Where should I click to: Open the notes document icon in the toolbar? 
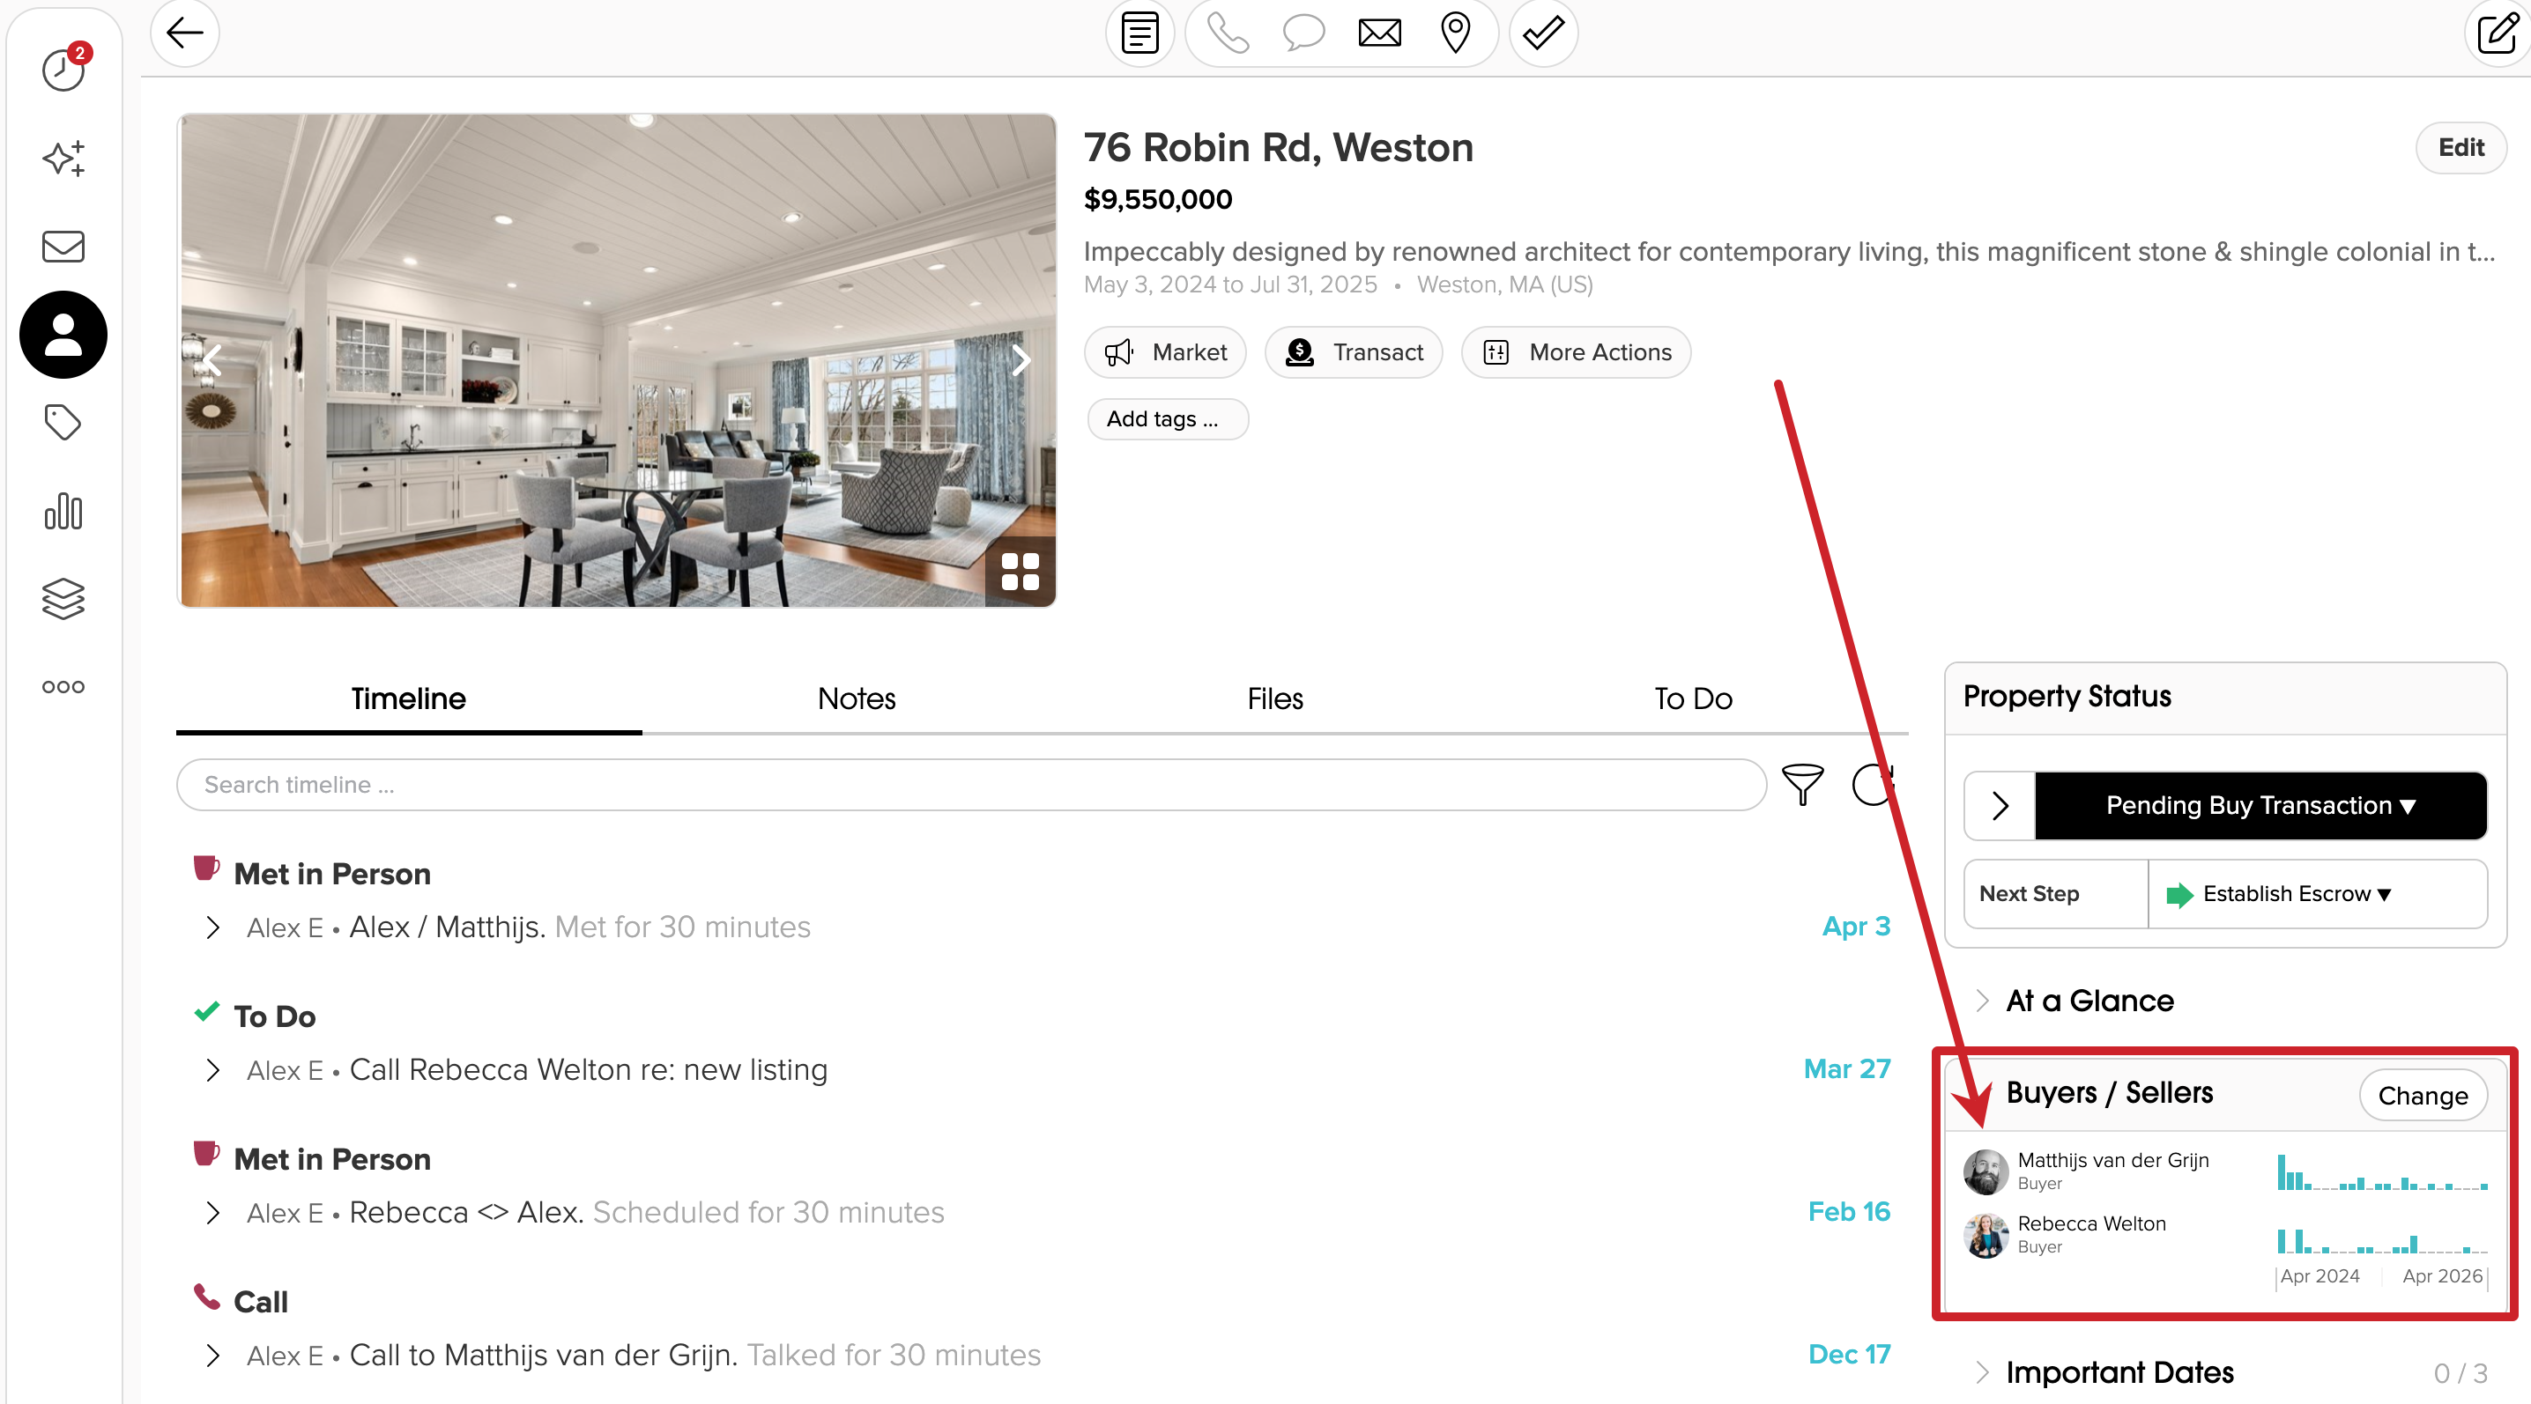coord(1139,33)
